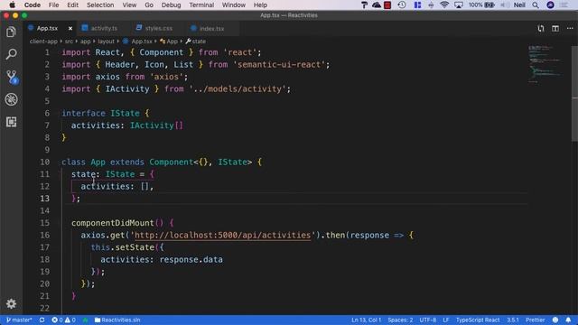Open the Debug menu
Screen dimensions: 578x325
click(x=171, y=5)
